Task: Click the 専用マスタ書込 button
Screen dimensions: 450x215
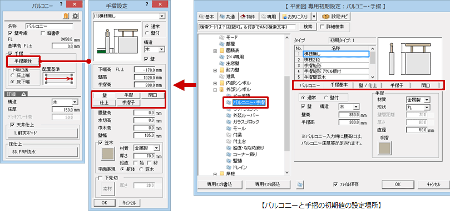Action: pos(220,185)
